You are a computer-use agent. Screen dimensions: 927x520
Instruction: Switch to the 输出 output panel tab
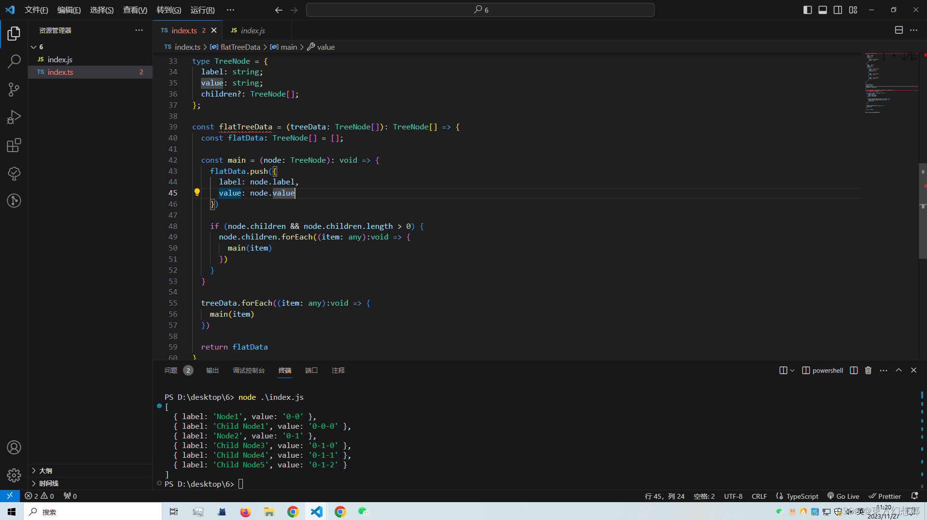pos(212,370)
